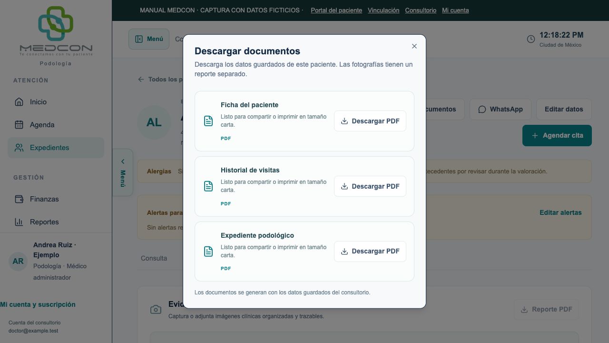Click the Historial de visitas document icon

click(x=208, y=186)
